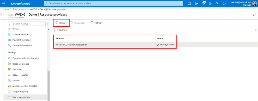Screen dimensions: 258x101
Task: Click the NotRegistered status cell
Action: (x=165, y=45)
